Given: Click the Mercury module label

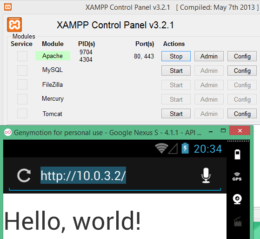Looking at the screenshot, I should [x=53, y=98].
